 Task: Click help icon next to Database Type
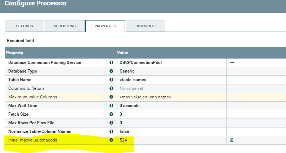[111, 71]
